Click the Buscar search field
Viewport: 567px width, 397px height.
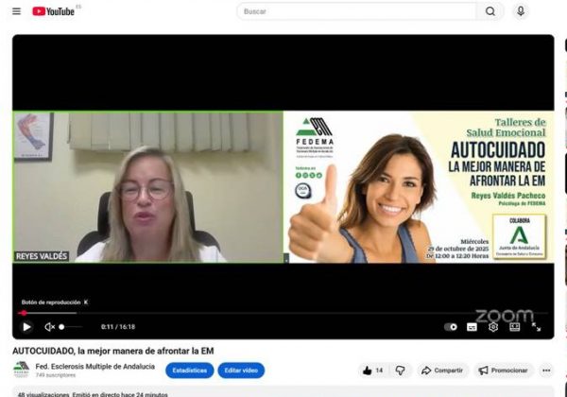356,11
